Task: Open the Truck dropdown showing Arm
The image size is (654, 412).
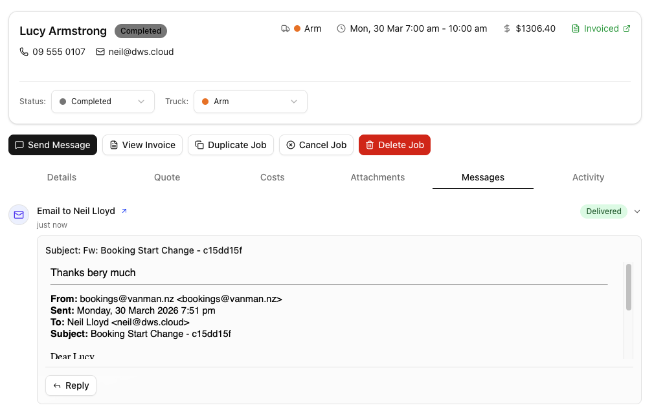Action: (x=250, y=102)
